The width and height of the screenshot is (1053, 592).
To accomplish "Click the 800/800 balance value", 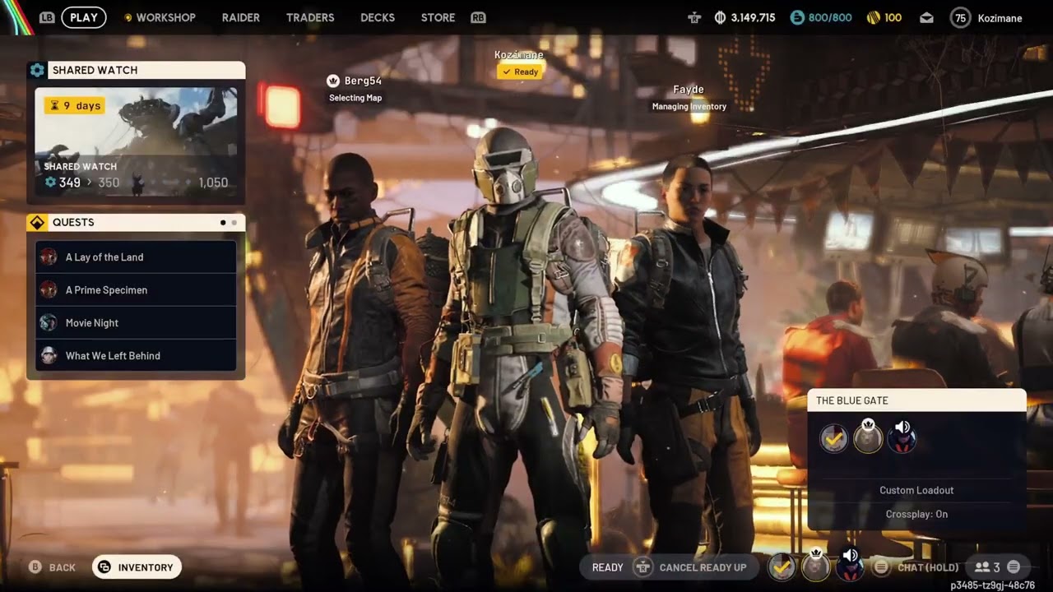I will [x=831, y=17].
